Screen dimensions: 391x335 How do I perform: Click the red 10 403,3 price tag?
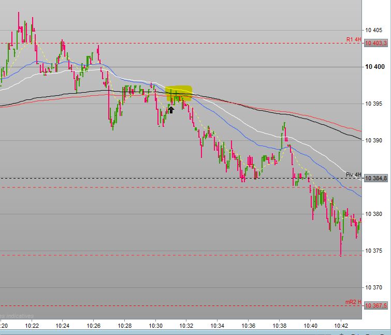(376, 43)
